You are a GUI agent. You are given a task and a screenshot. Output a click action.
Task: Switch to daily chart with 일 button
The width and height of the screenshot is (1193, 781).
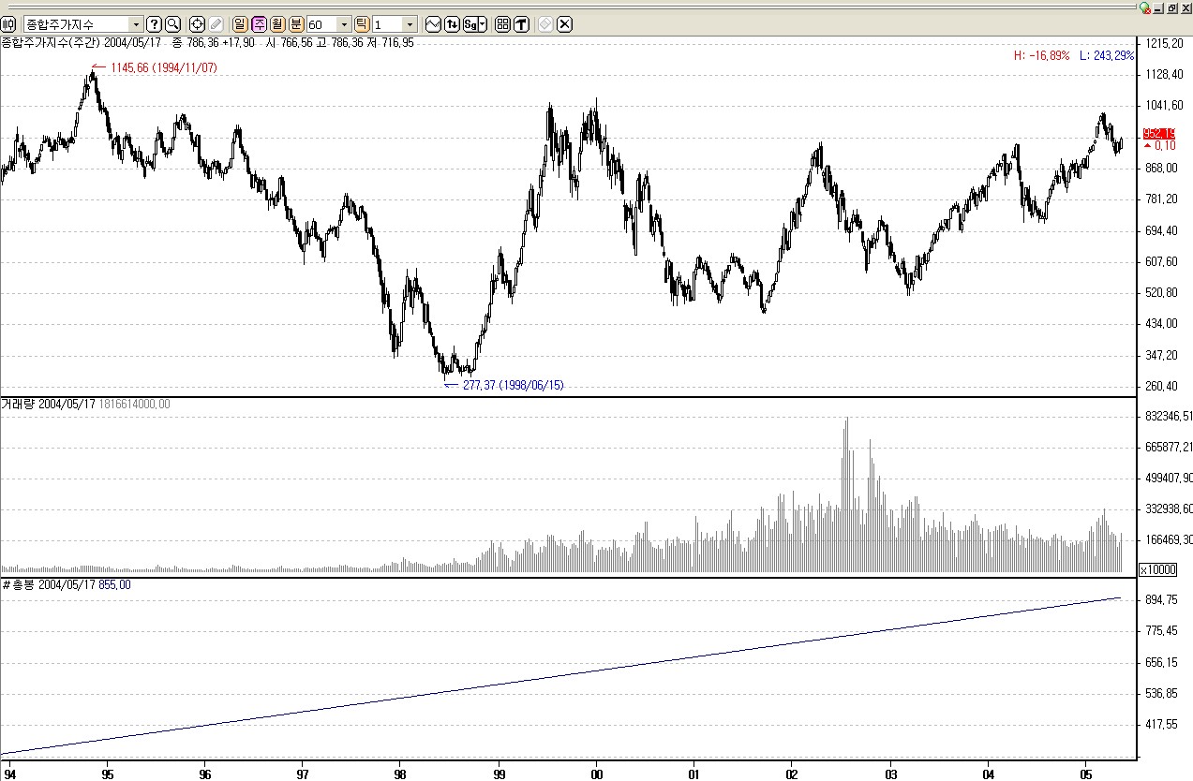coord(240,24)
